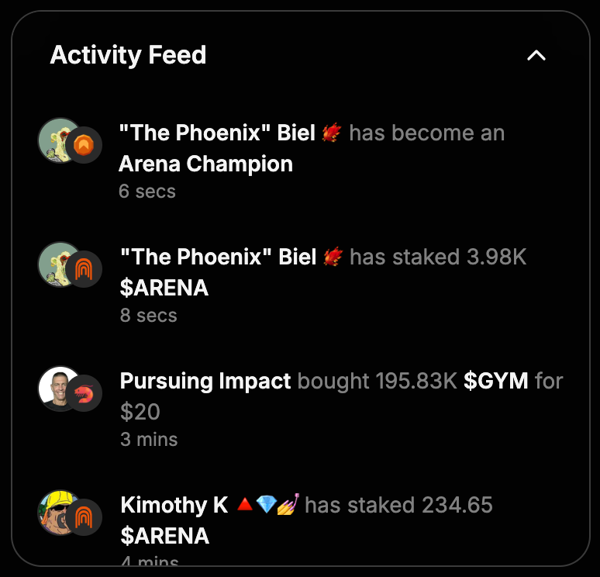Viewport: 600px width, 577px height.
Task: Click the orange champion badge icon on first entry
Action: pyautogui.click(x=84, y=145)
